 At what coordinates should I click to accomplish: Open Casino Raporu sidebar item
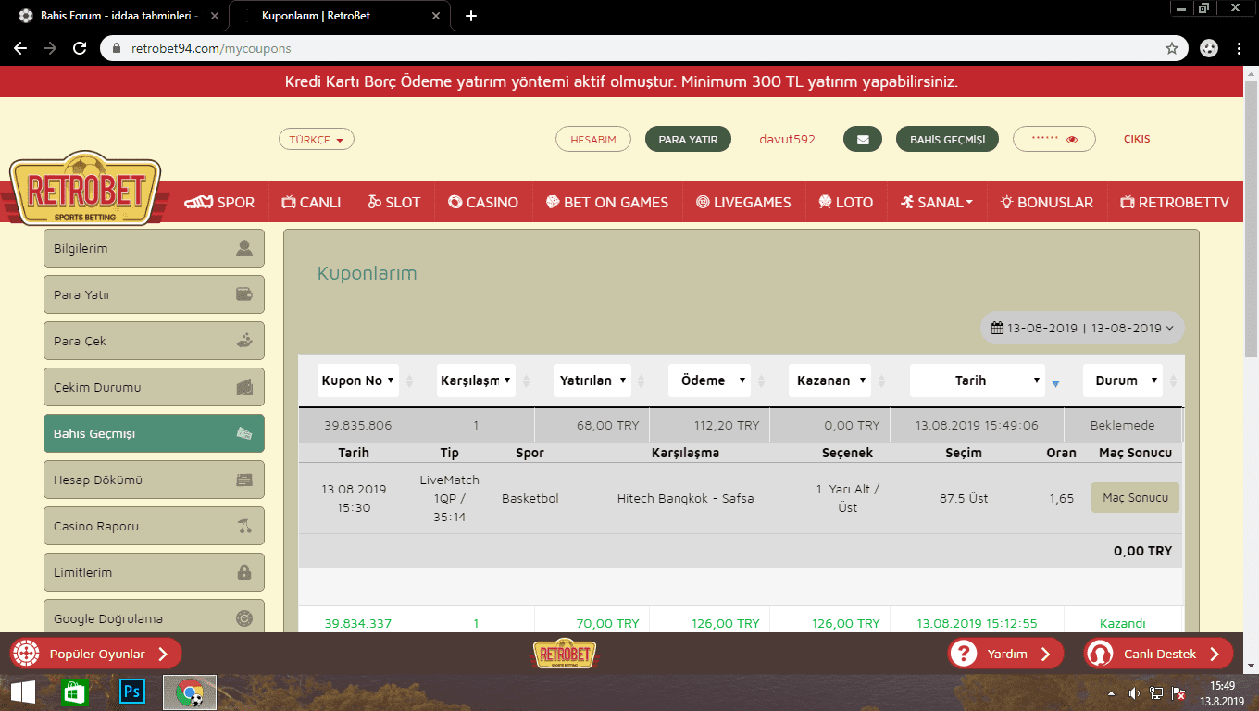point(154,526)
